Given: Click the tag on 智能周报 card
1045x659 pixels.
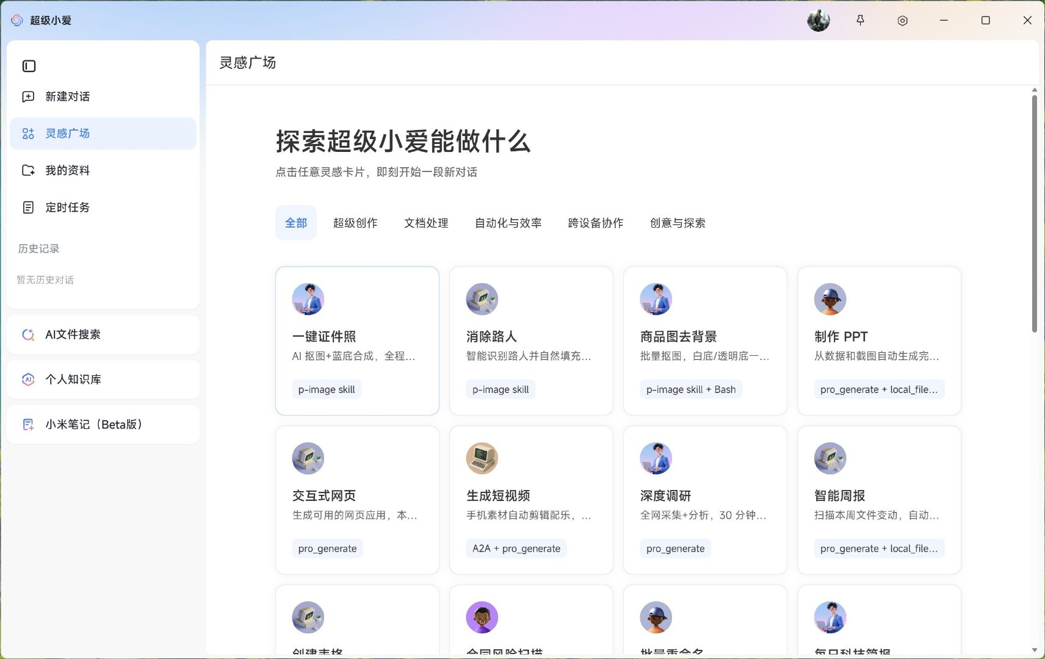Looking at the screenshot, I should click(879, 549).
